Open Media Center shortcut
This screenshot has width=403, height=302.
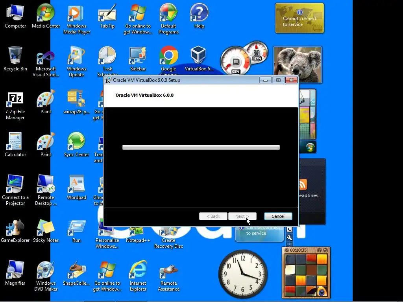point(46,16)
